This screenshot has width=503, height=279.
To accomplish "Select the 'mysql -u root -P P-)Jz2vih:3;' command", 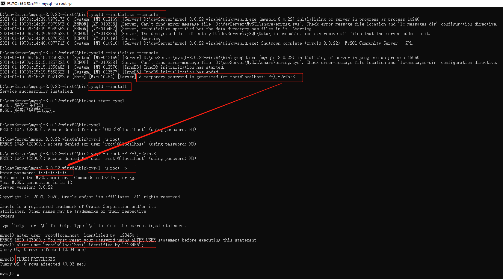I will click(x=123, y=154).
